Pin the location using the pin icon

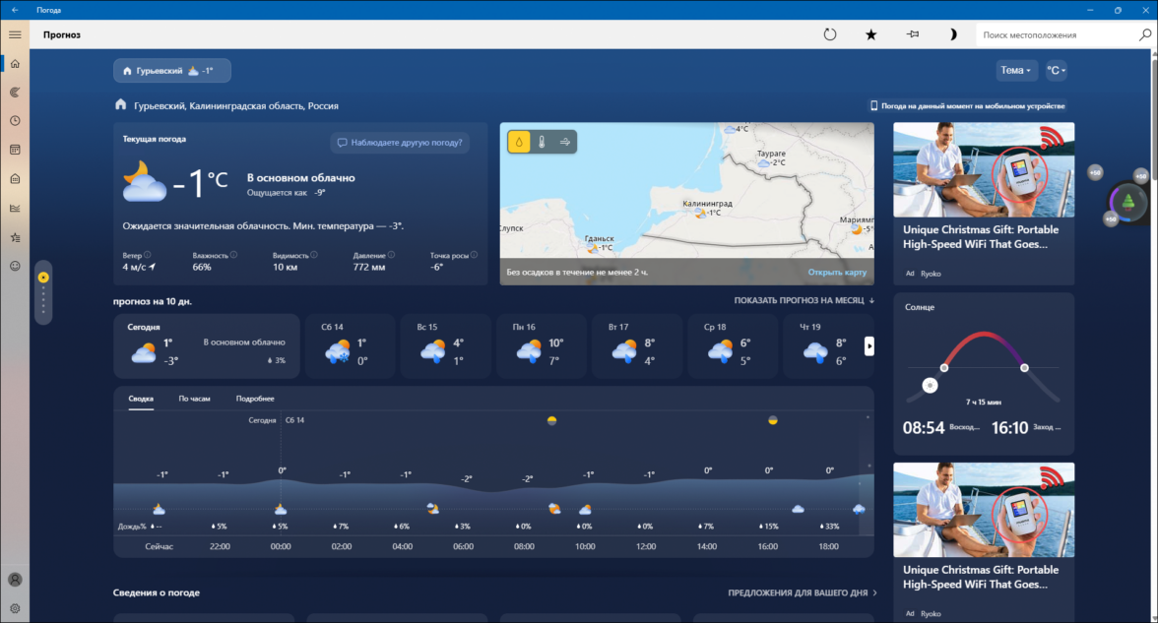[x=912, y=34]
